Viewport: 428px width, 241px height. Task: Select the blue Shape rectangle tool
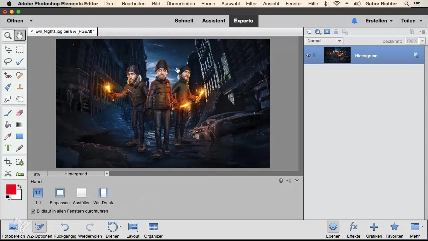tap(20, 136)
